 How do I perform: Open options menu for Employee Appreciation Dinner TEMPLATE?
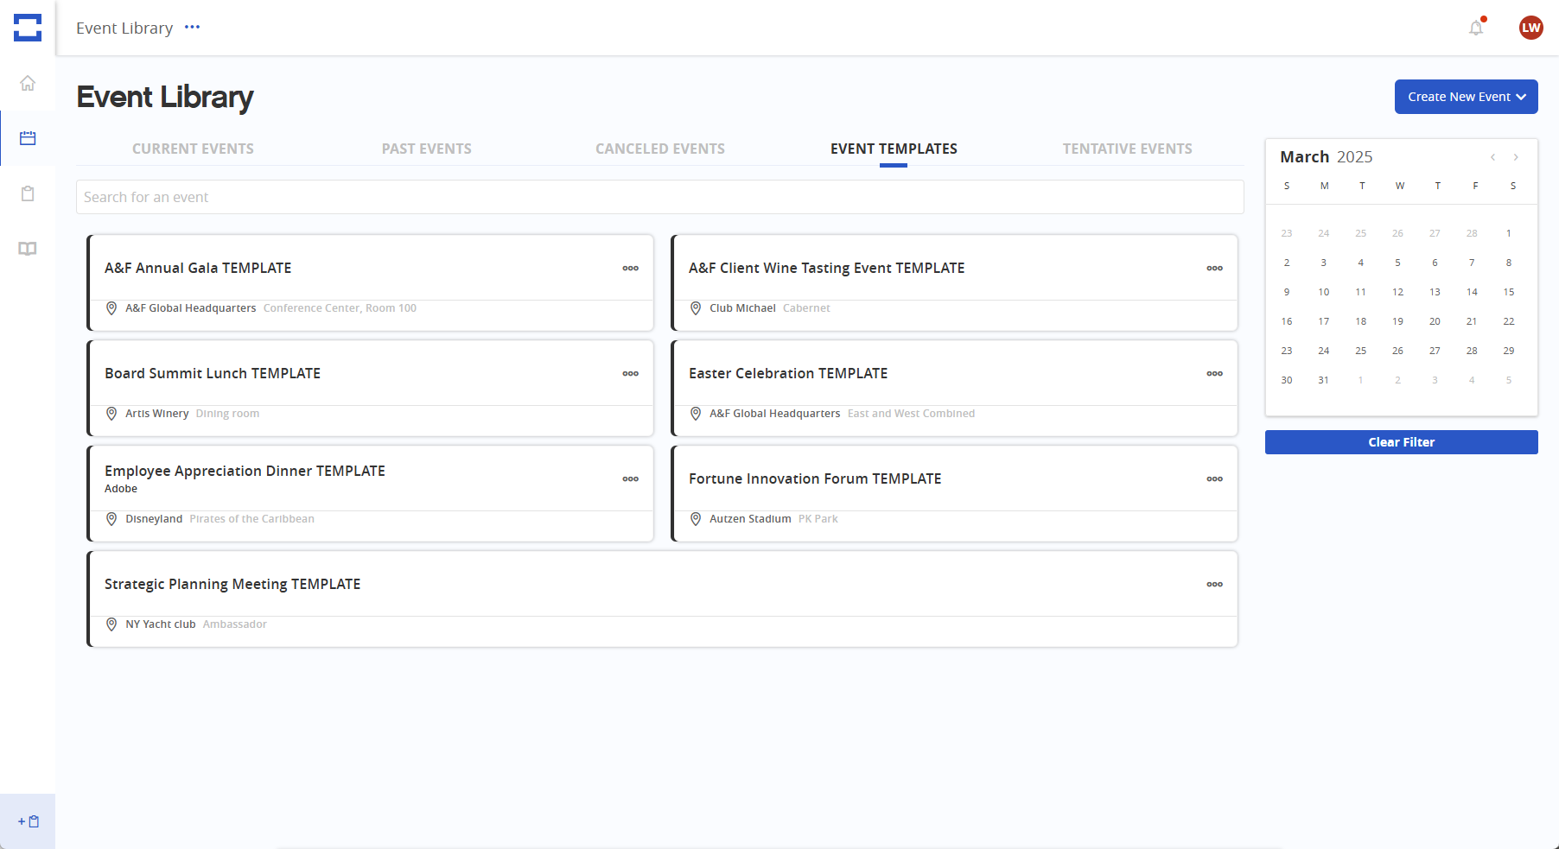pyautogui.click(x=631, y=479)
